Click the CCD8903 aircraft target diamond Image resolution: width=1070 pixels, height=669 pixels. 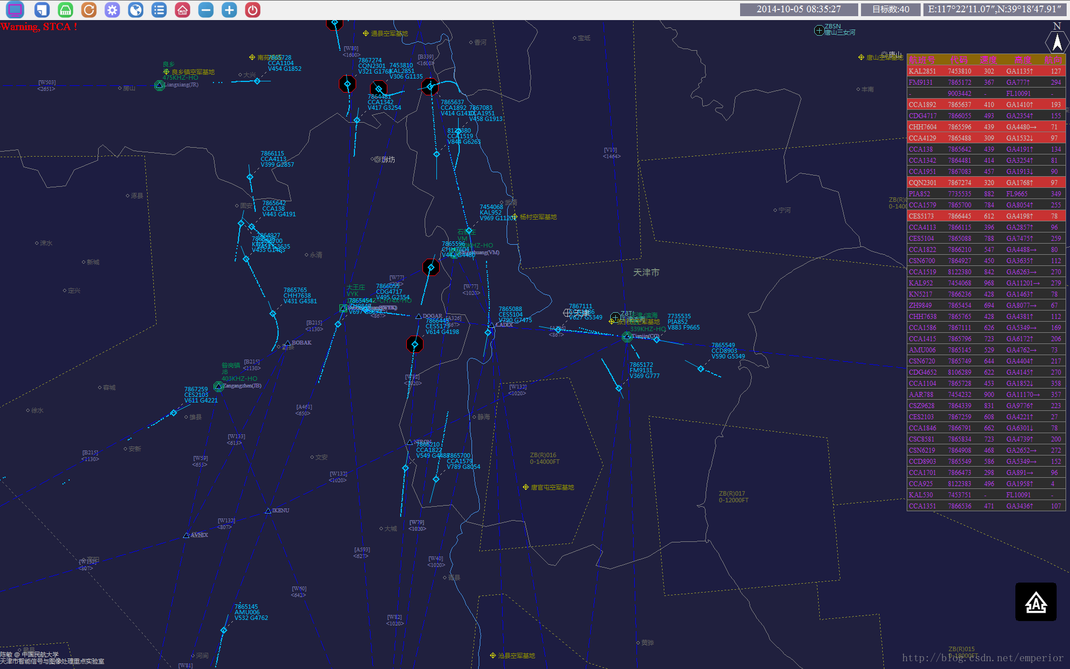click(x=701, y=369)
